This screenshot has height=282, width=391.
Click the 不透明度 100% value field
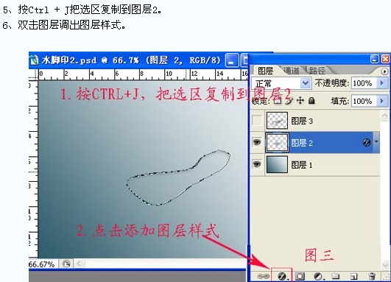[x=364, y=83]
